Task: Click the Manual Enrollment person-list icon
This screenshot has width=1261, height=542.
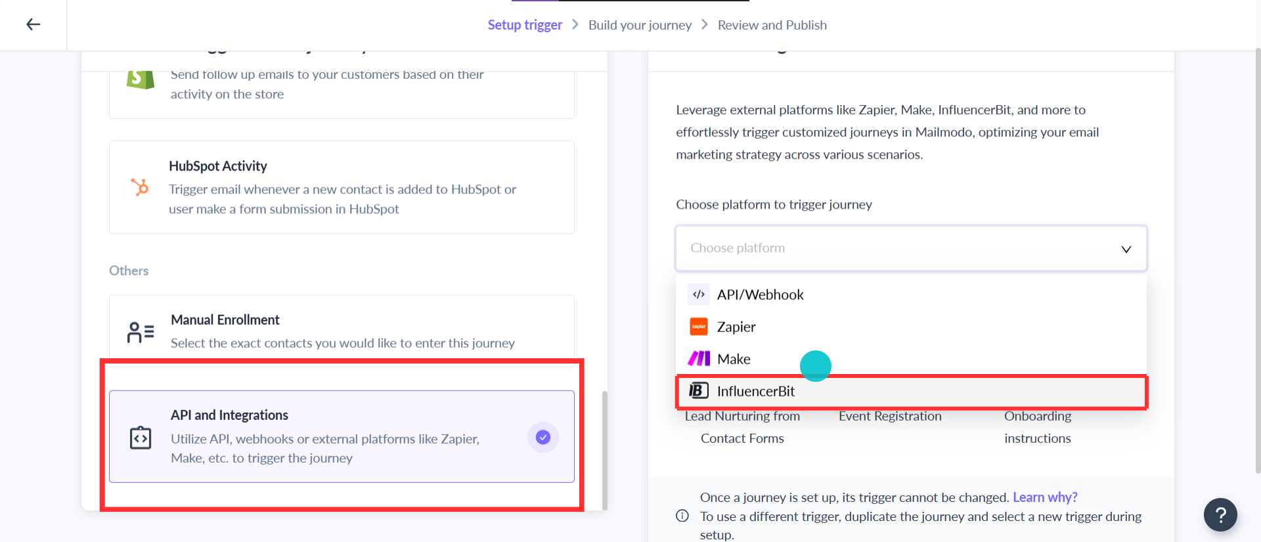Action: coord(141,332)
